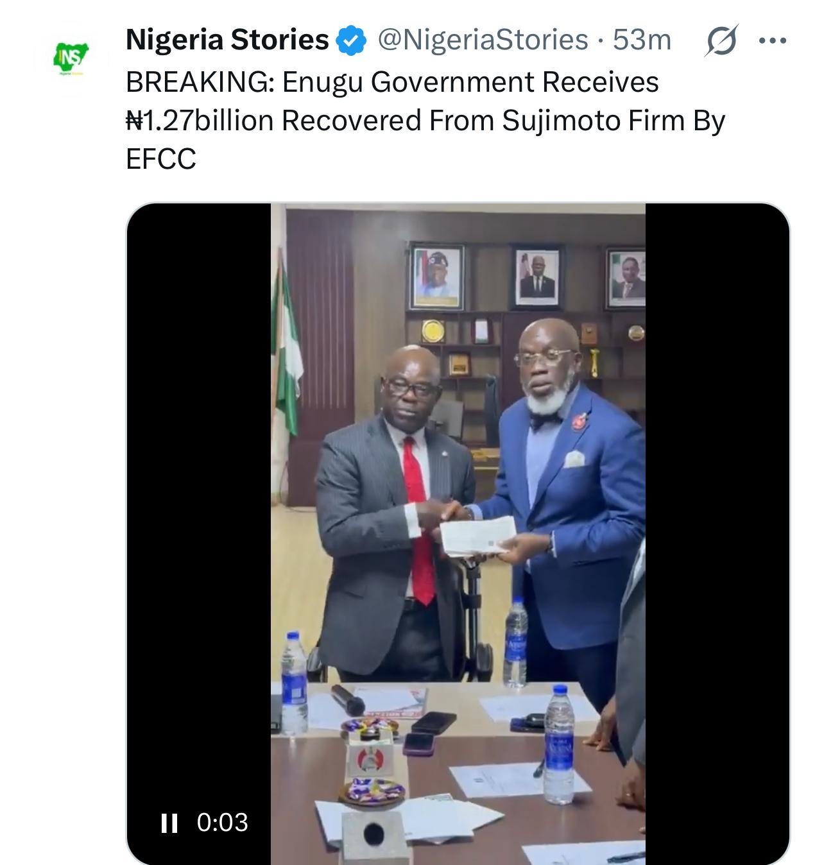Image resolution: width=824 pixels, height=865 pixels.
Task: Tap the Grok explain-post icon
Action: pyautogui.click(x=721, y=41)
